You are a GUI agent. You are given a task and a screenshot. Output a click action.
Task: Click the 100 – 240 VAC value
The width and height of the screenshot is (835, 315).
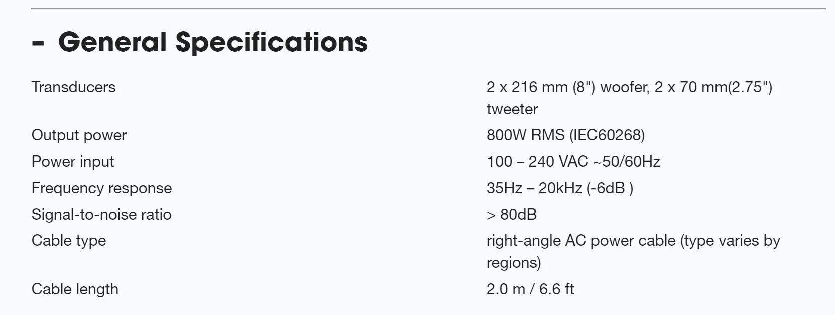coord(537,161)
